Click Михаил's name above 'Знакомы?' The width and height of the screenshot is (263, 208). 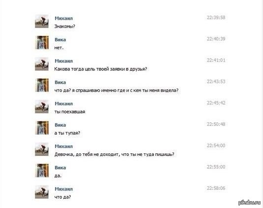[63, 18]
